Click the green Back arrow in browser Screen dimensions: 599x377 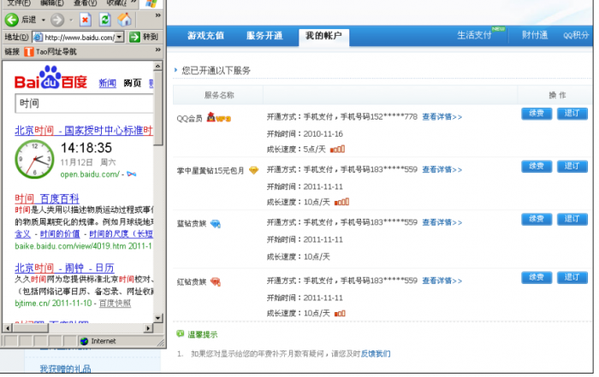coord(11,20)
